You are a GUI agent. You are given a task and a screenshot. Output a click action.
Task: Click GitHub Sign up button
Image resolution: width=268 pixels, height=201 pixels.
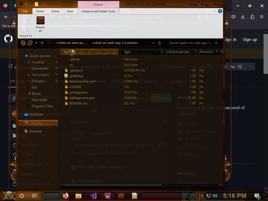pyautogui.click(x=250, y=40)
